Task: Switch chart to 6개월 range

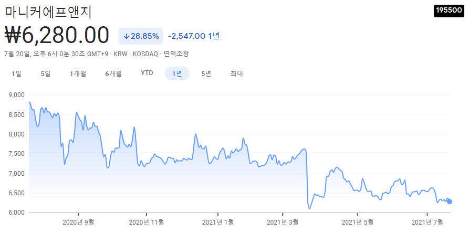Action: (113, 73)
